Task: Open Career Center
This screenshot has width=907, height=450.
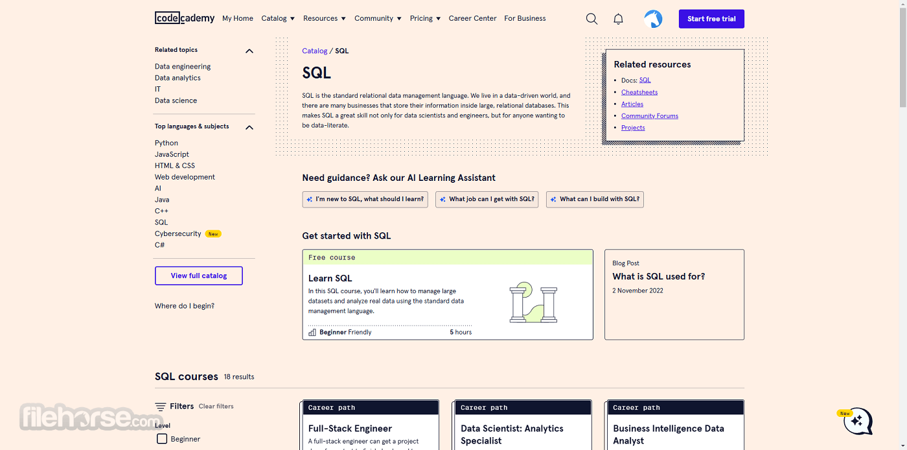Action: tap(472, 18)
